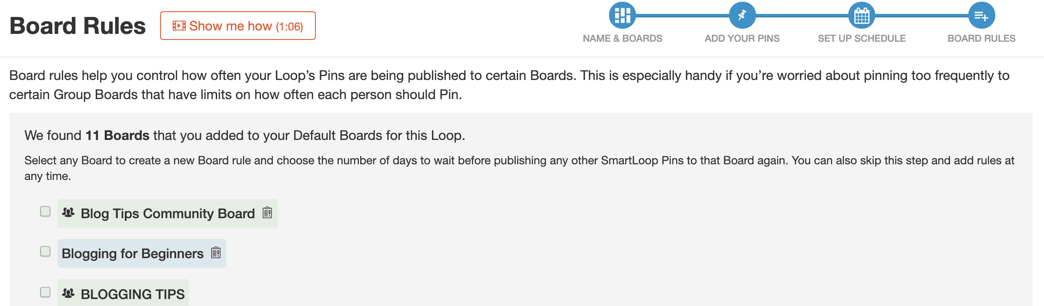Select the BLOGGING TIPS board label
The image size is (1044, 306).
[133, 294]
